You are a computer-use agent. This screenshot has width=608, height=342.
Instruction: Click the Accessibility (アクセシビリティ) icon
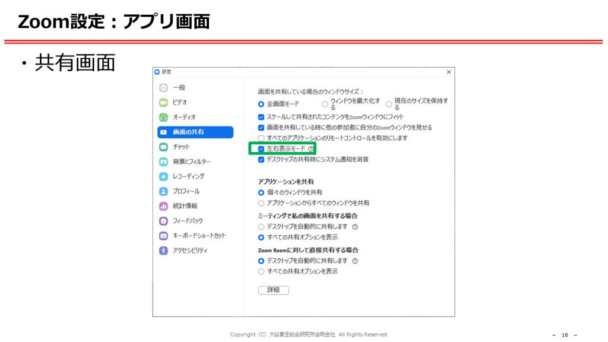click(164, 251)
